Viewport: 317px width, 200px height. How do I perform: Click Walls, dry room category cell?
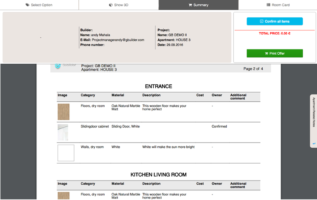92,147
